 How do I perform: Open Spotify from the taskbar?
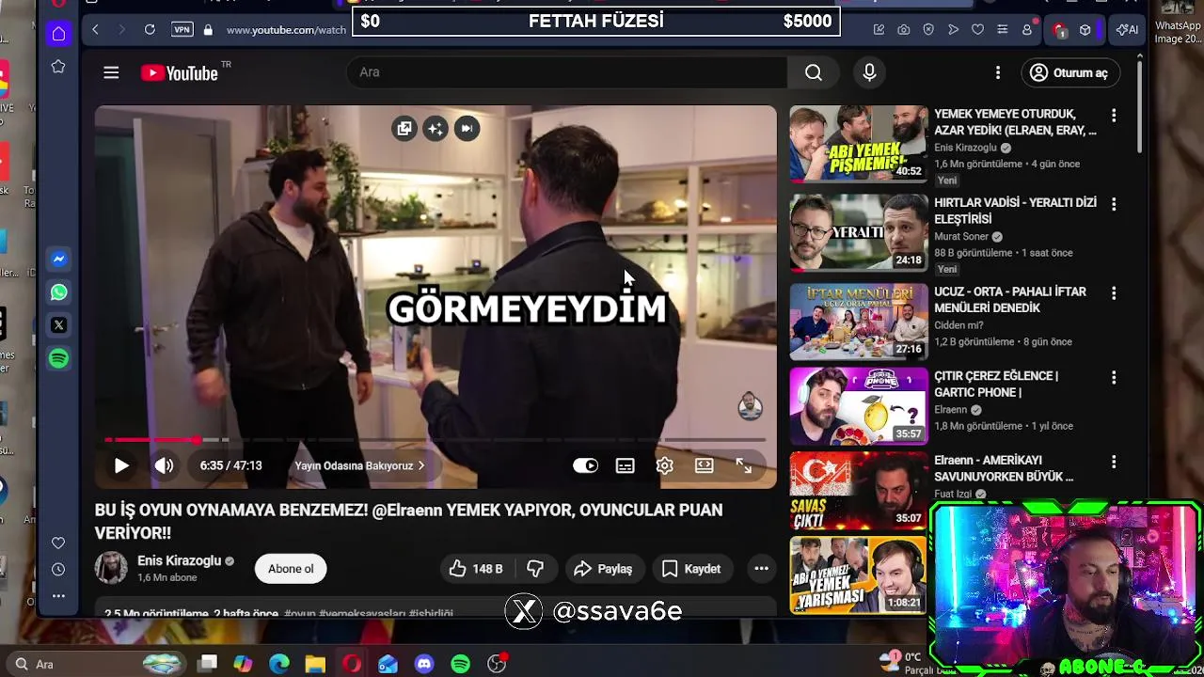pyautogui.click(x=460, y=664)
